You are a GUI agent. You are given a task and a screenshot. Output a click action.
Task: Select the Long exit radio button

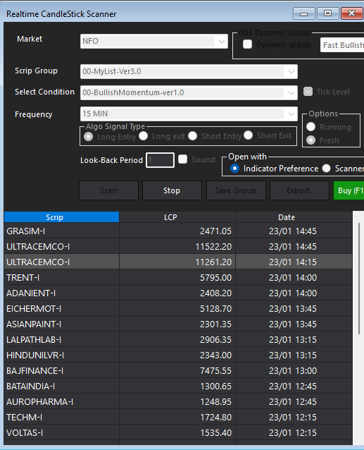(x=144, y=135)
